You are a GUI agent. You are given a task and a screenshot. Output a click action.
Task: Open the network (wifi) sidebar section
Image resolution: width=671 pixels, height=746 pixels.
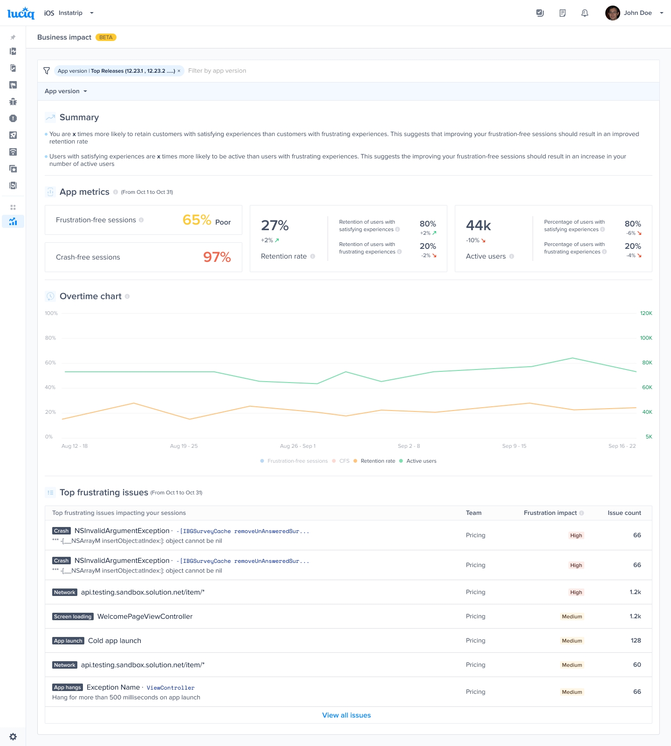[x=13, y=152]
